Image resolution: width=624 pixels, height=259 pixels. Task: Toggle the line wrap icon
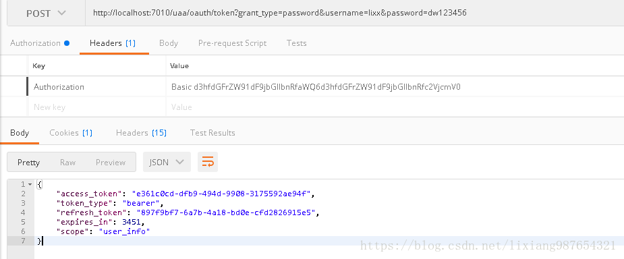point(208,162)
